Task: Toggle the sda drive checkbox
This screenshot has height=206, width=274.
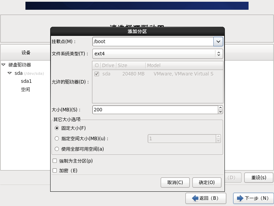Action: coord(97,74)
